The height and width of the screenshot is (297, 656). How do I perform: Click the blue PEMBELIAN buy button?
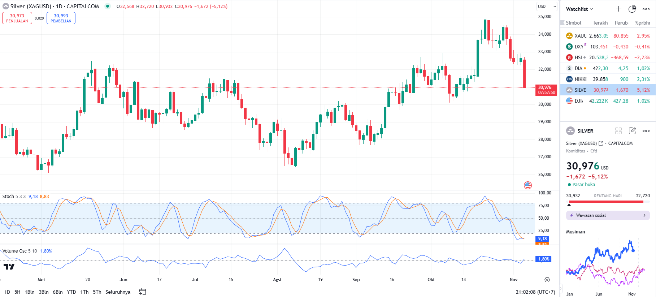(x=61, y=18)
